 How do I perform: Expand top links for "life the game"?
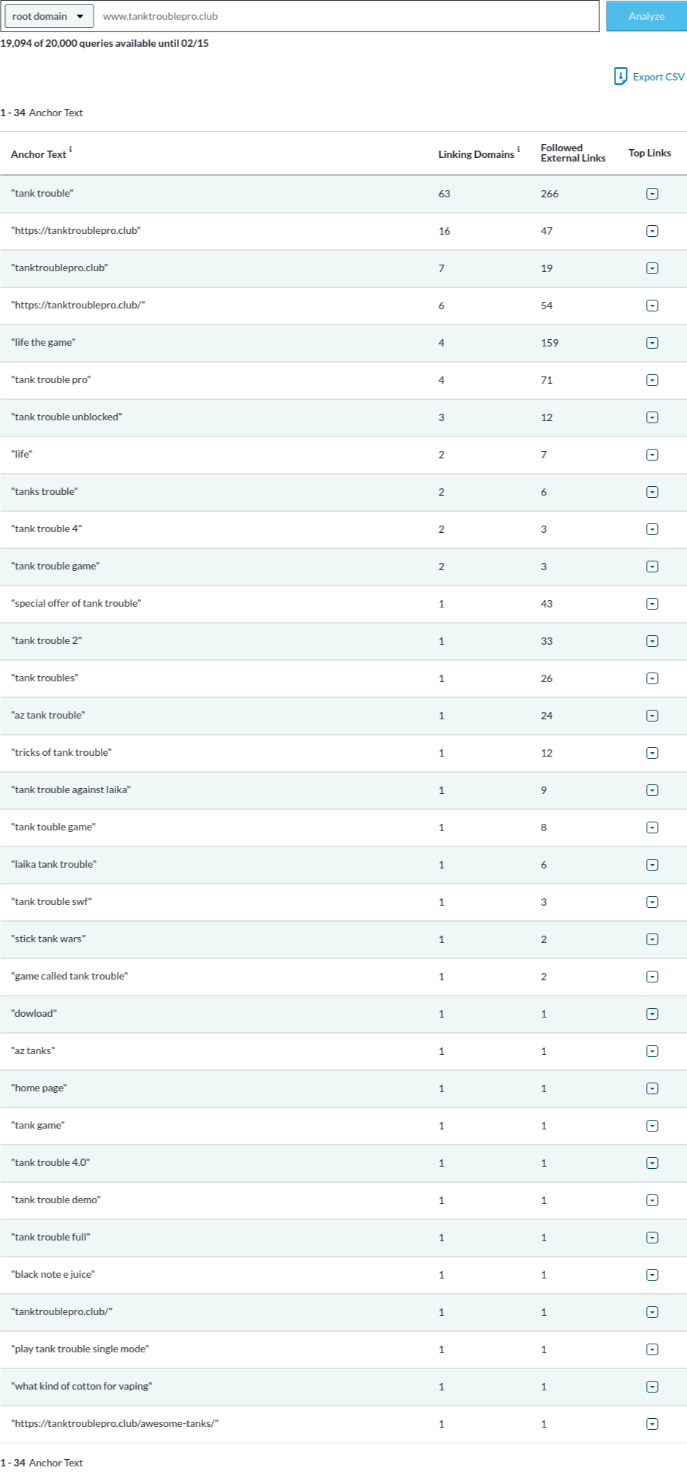653,343
